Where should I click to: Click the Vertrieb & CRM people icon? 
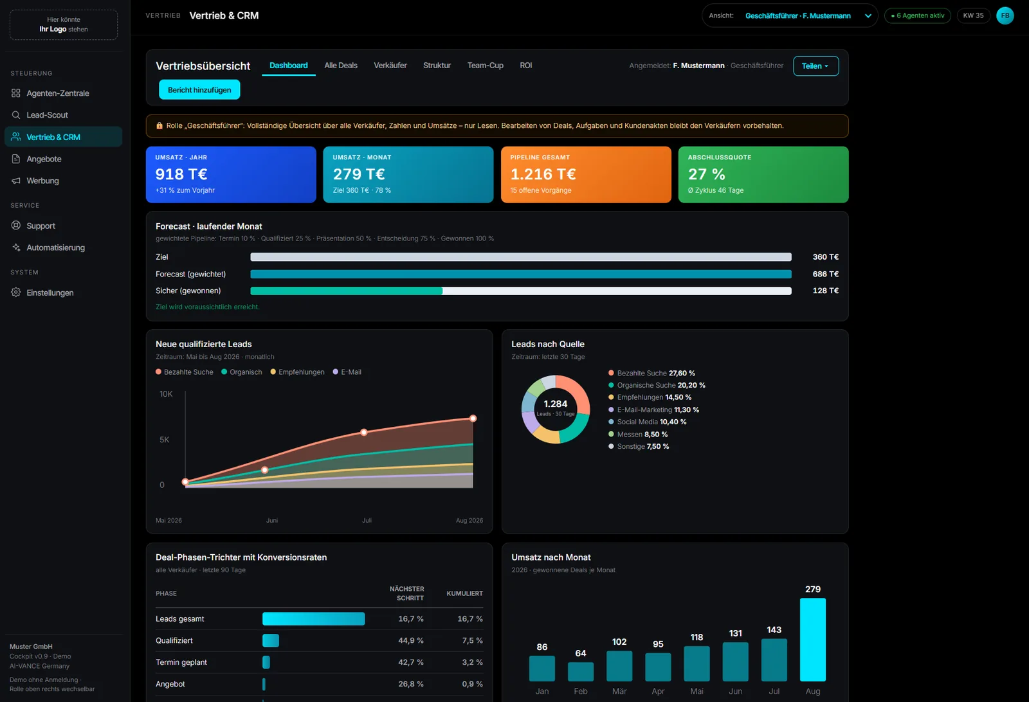click(16, 137)
